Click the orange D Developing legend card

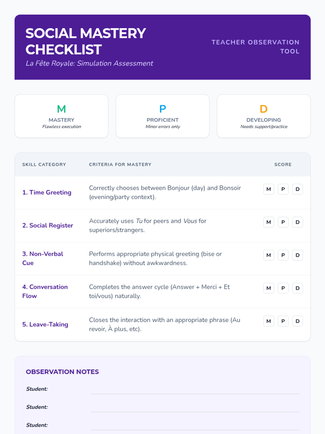[x=264, y=116]
